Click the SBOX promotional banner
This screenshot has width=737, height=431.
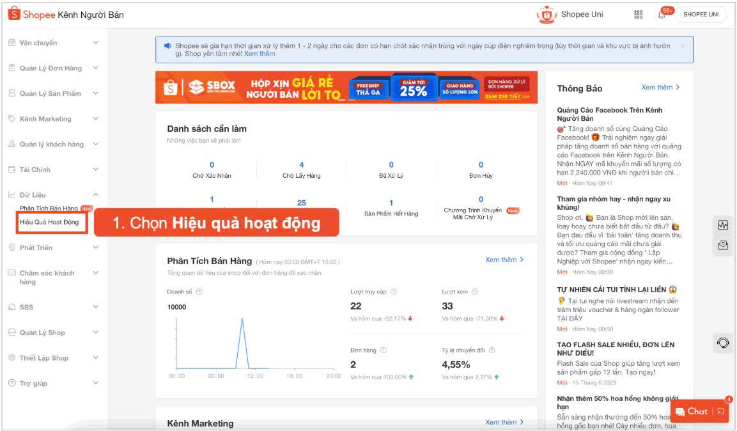[x=346, y=88]
